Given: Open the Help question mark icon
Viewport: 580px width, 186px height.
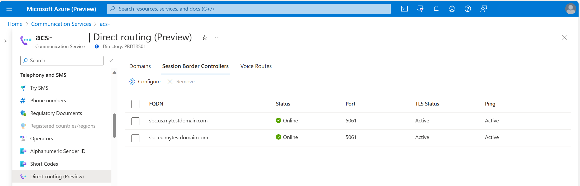Looking at the screenshot, I should click(468, 9).
